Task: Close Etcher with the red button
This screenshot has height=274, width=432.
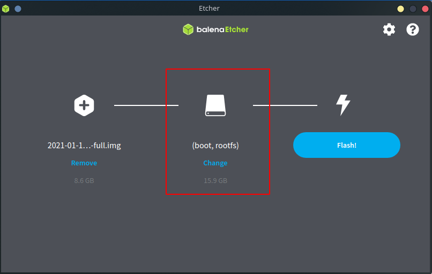Action: tap(425, 9)
